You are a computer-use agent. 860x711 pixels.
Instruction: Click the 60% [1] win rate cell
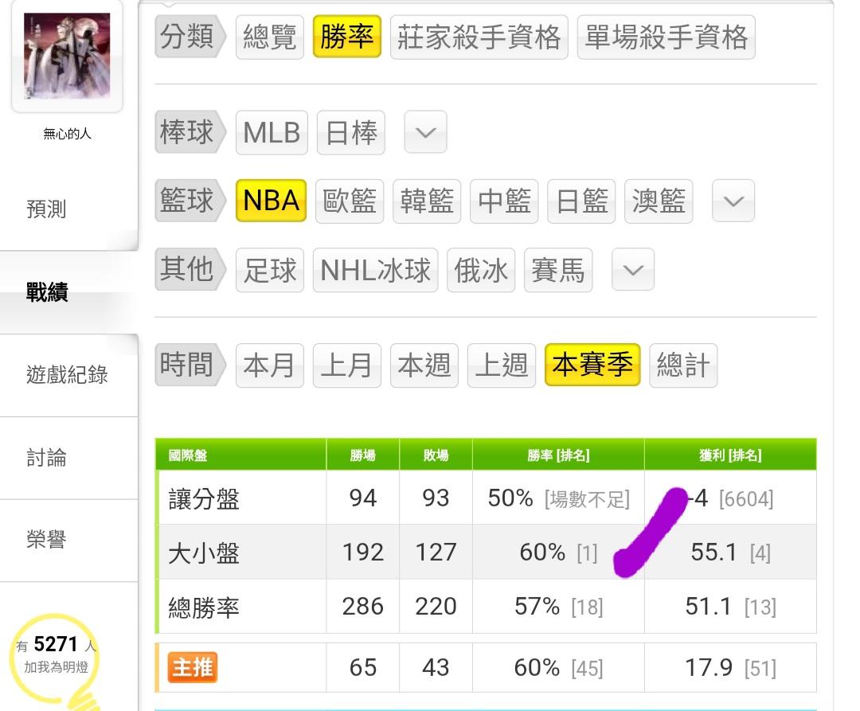(x=558, y=552)
